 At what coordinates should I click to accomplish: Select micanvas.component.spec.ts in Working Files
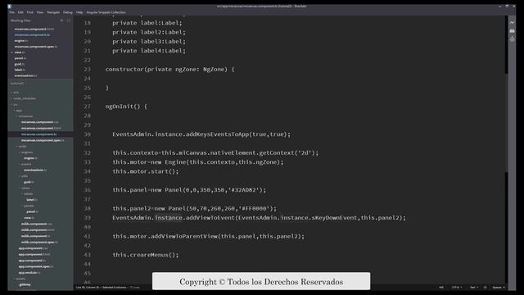pyautogui.click(x=36, y=47)
